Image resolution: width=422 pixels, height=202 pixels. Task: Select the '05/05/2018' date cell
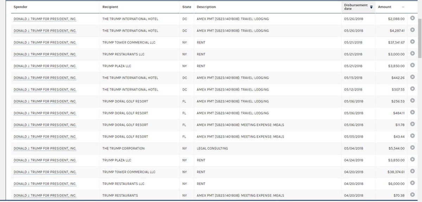pyautogui.click(x=353, y=136)
